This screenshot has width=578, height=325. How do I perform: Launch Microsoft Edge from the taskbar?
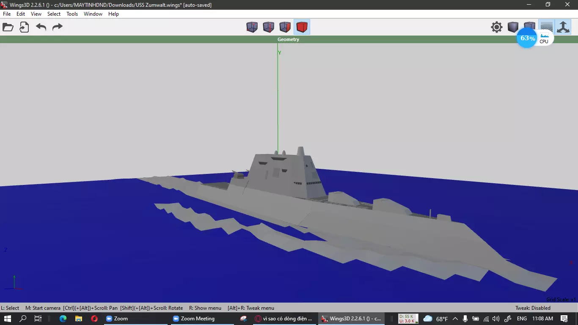click(x=63, y=319)
